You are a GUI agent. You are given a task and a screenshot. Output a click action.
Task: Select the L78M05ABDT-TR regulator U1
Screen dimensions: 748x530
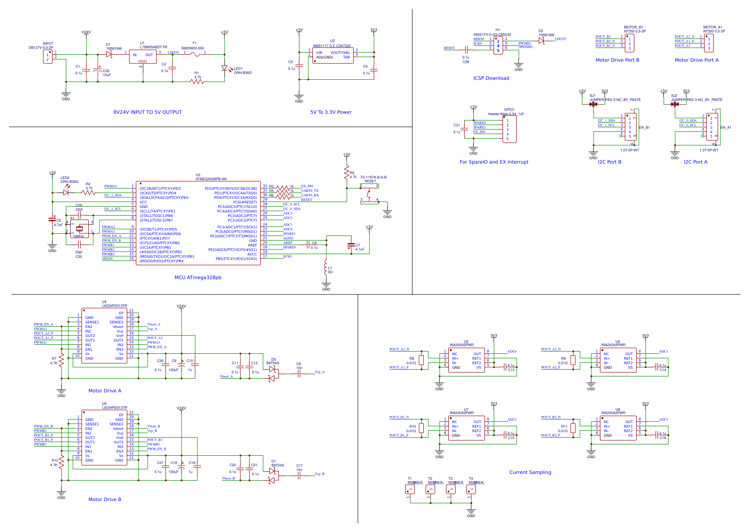click(143, 57)
